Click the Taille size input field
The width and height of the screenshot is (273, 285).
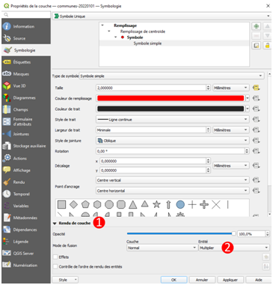151,88
